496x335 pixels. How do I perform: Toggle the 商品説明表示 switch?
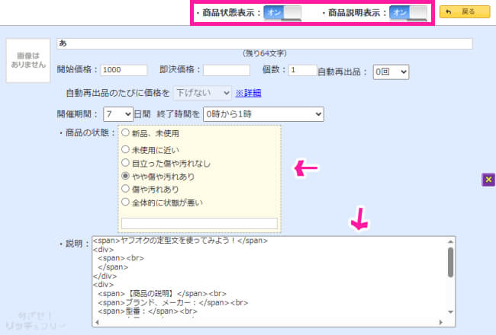pos(409,13)
